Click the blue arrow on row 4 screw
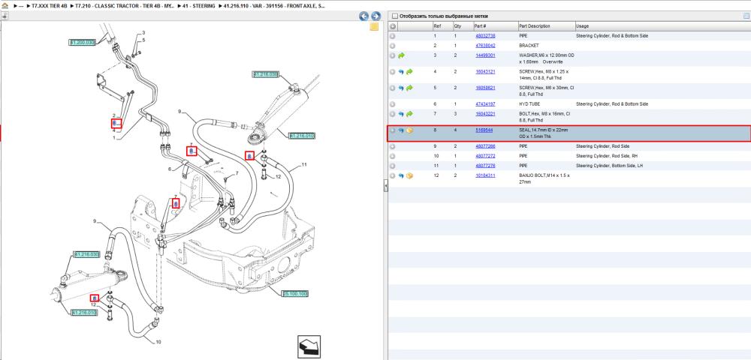 tap(401, 72)
